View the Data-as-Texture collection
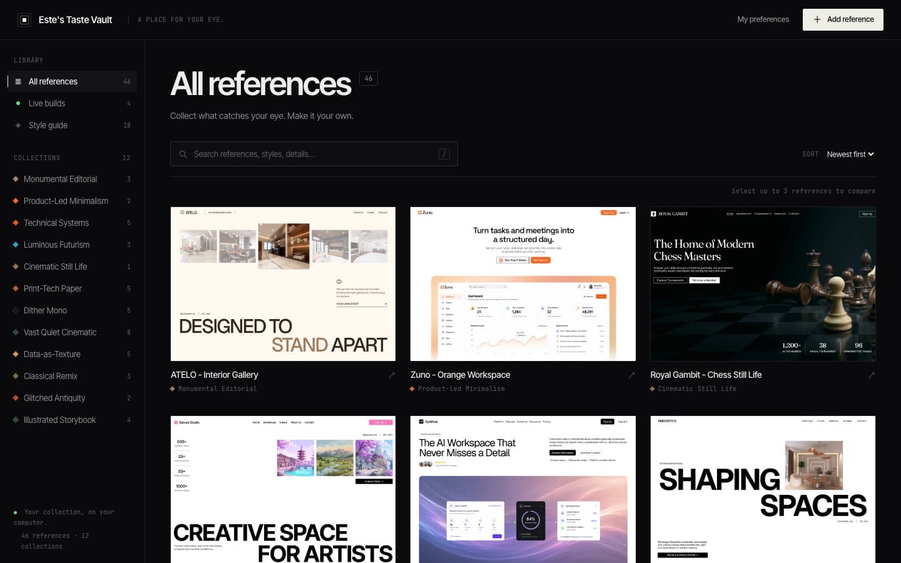Viewport: 901px width, 563px height. click(73, 354)
